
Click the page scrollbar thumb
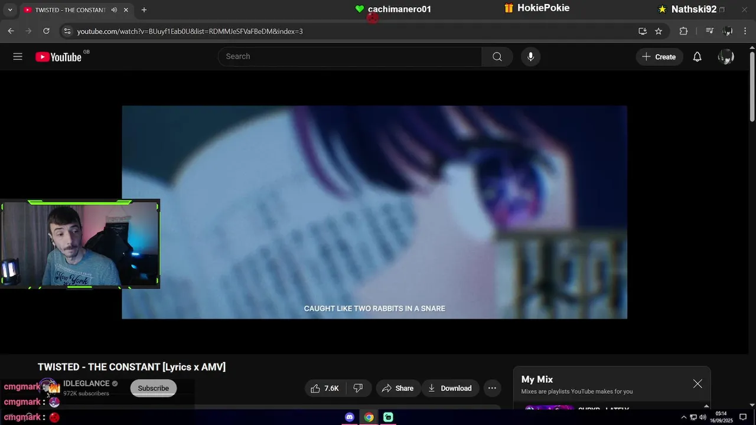coord(752,86)
